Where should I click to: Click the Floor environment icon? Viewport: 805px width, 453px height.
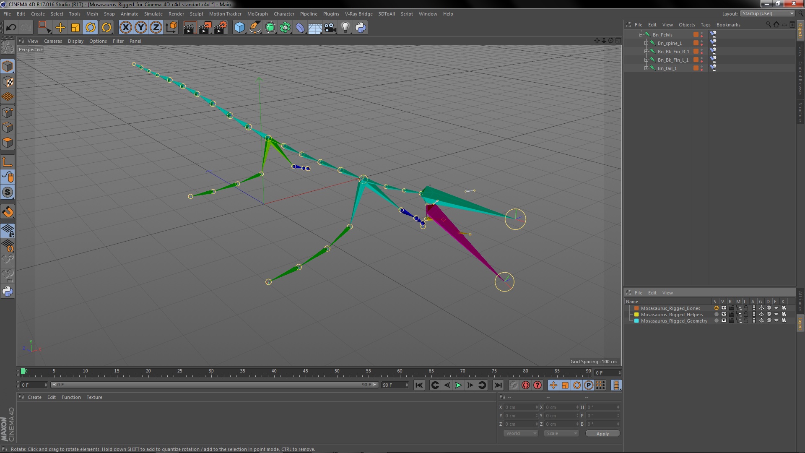[315, 28]
